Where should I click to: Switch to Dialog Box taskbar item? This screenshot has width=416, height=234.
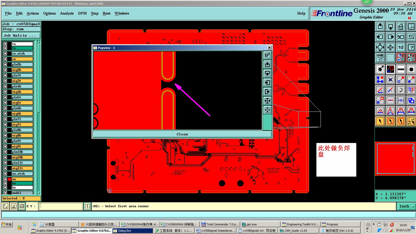(133, 231)
